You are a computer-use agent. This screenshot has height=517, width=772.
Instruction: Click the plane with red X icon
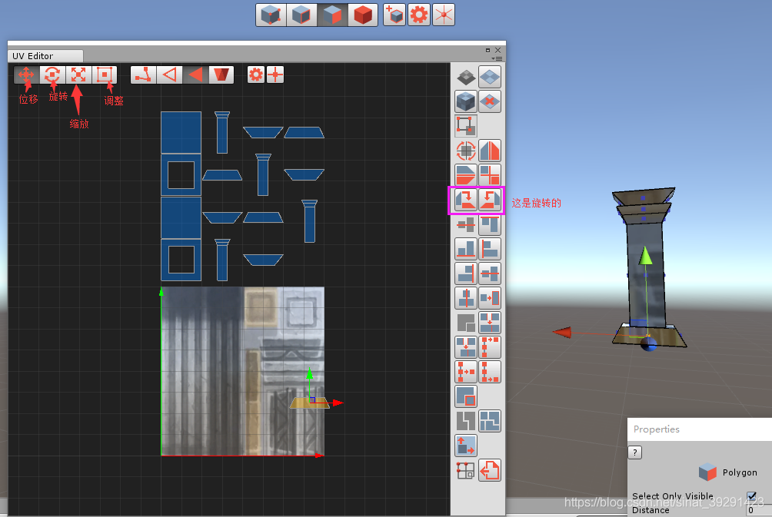pos(490,101)
